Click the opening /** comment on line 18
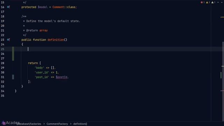This screenshot has width=224, height=126. coord(24,16)
